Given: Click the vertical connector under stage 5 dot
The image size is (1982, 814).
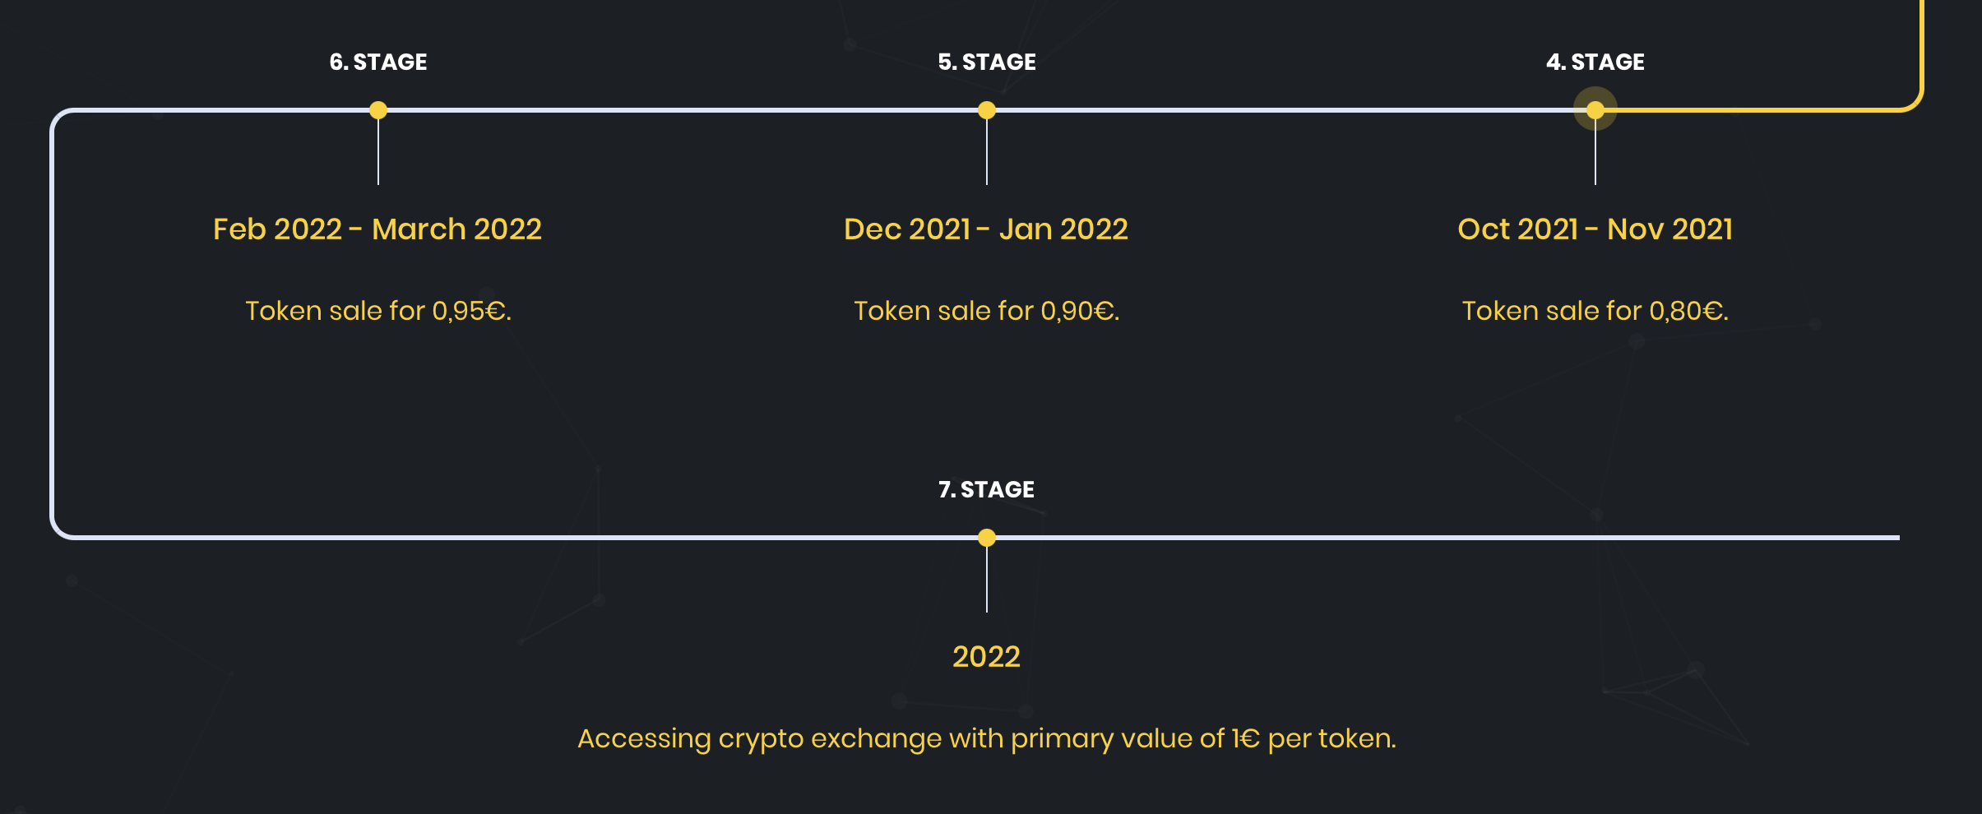Looking at the screenshot, I should pos(987,152).
